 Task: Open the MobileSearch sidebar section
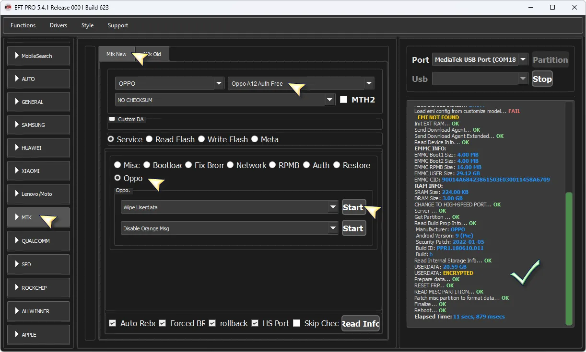click(38, 56)
